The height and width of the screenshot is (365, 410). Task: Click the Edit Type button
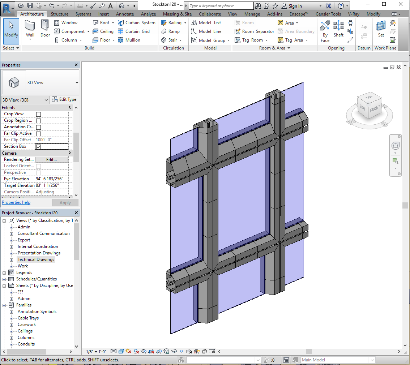(64, 99)
